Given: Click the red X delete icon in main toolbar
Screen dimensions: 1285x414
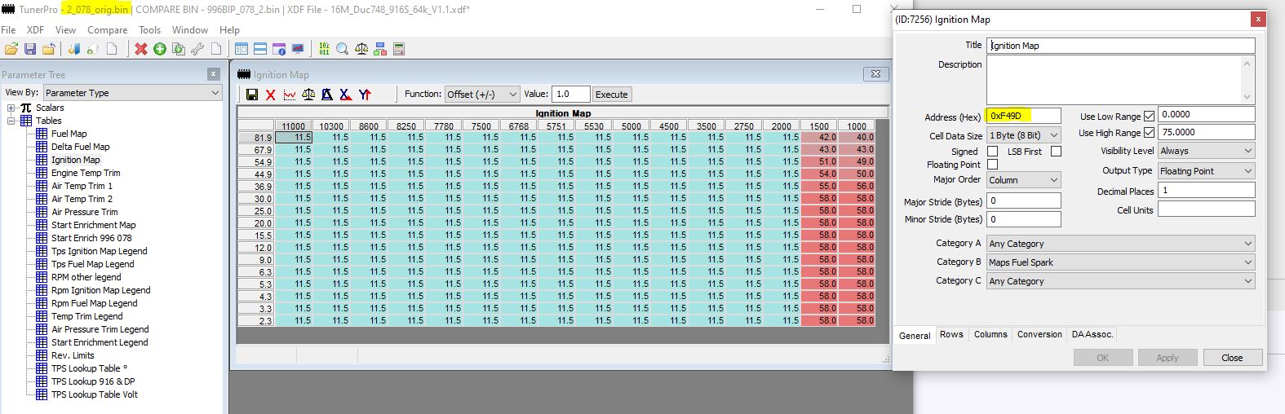Looking at the screenshot, I should [141, 49].
